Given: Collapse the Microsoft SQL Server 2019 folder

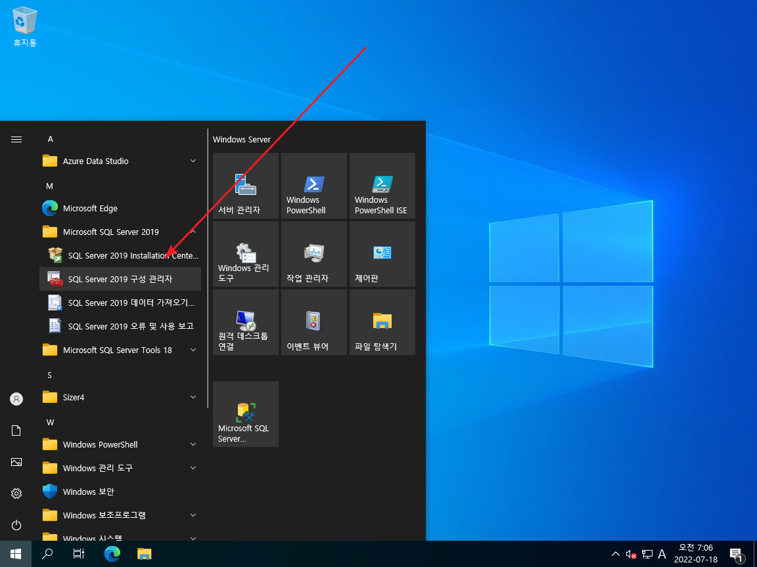Looking at the screenshot, I should (120, 232).
